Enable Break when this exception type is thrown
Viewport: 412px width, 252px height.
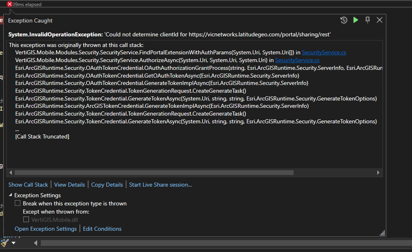pos(17,203)
